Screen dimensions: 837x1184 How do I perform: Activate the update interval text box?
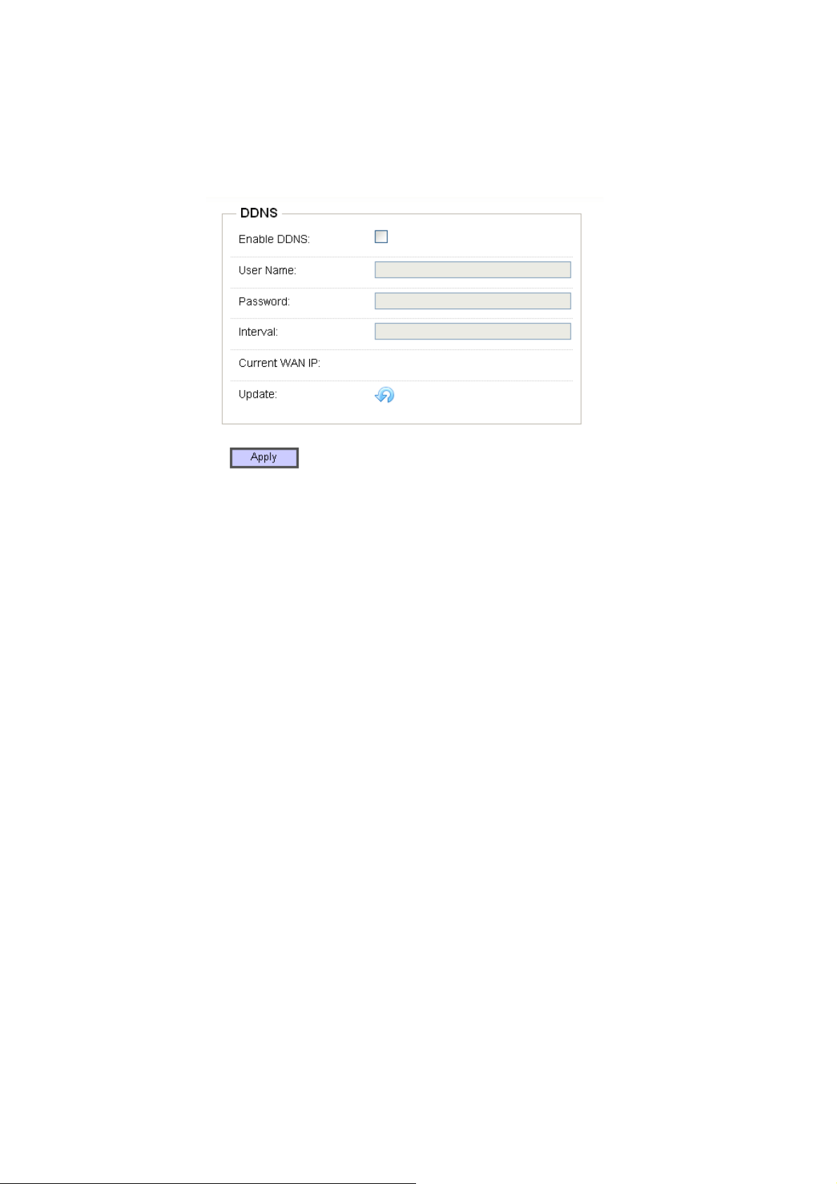pyautogui.click(x=472, y=332)
